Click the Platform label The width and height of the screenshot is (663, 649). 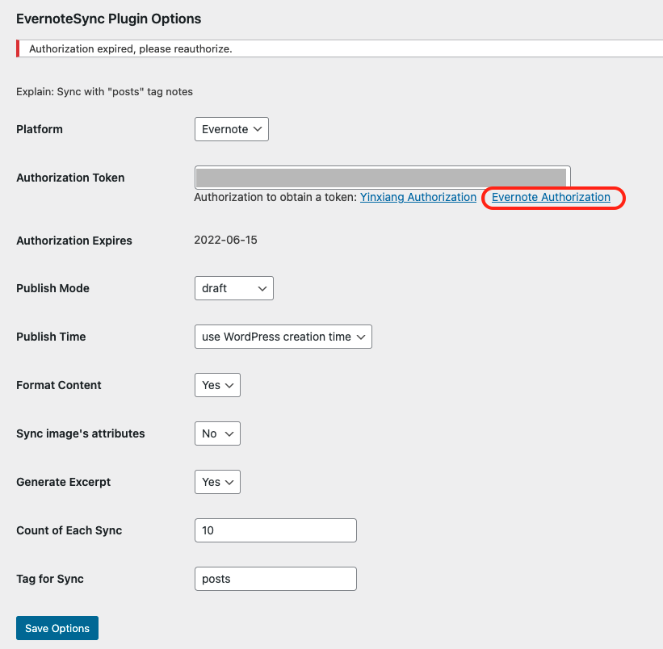40,129
